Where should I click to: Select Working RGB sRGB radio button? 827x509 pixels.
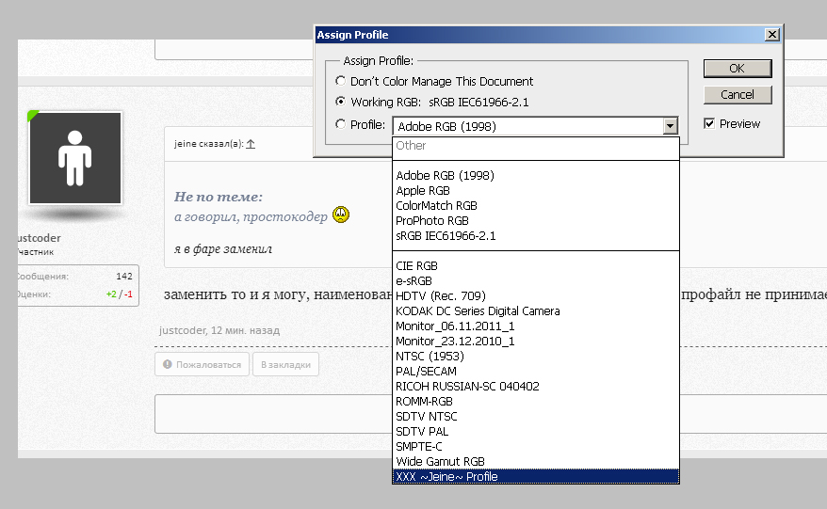[x=340, y=102]
